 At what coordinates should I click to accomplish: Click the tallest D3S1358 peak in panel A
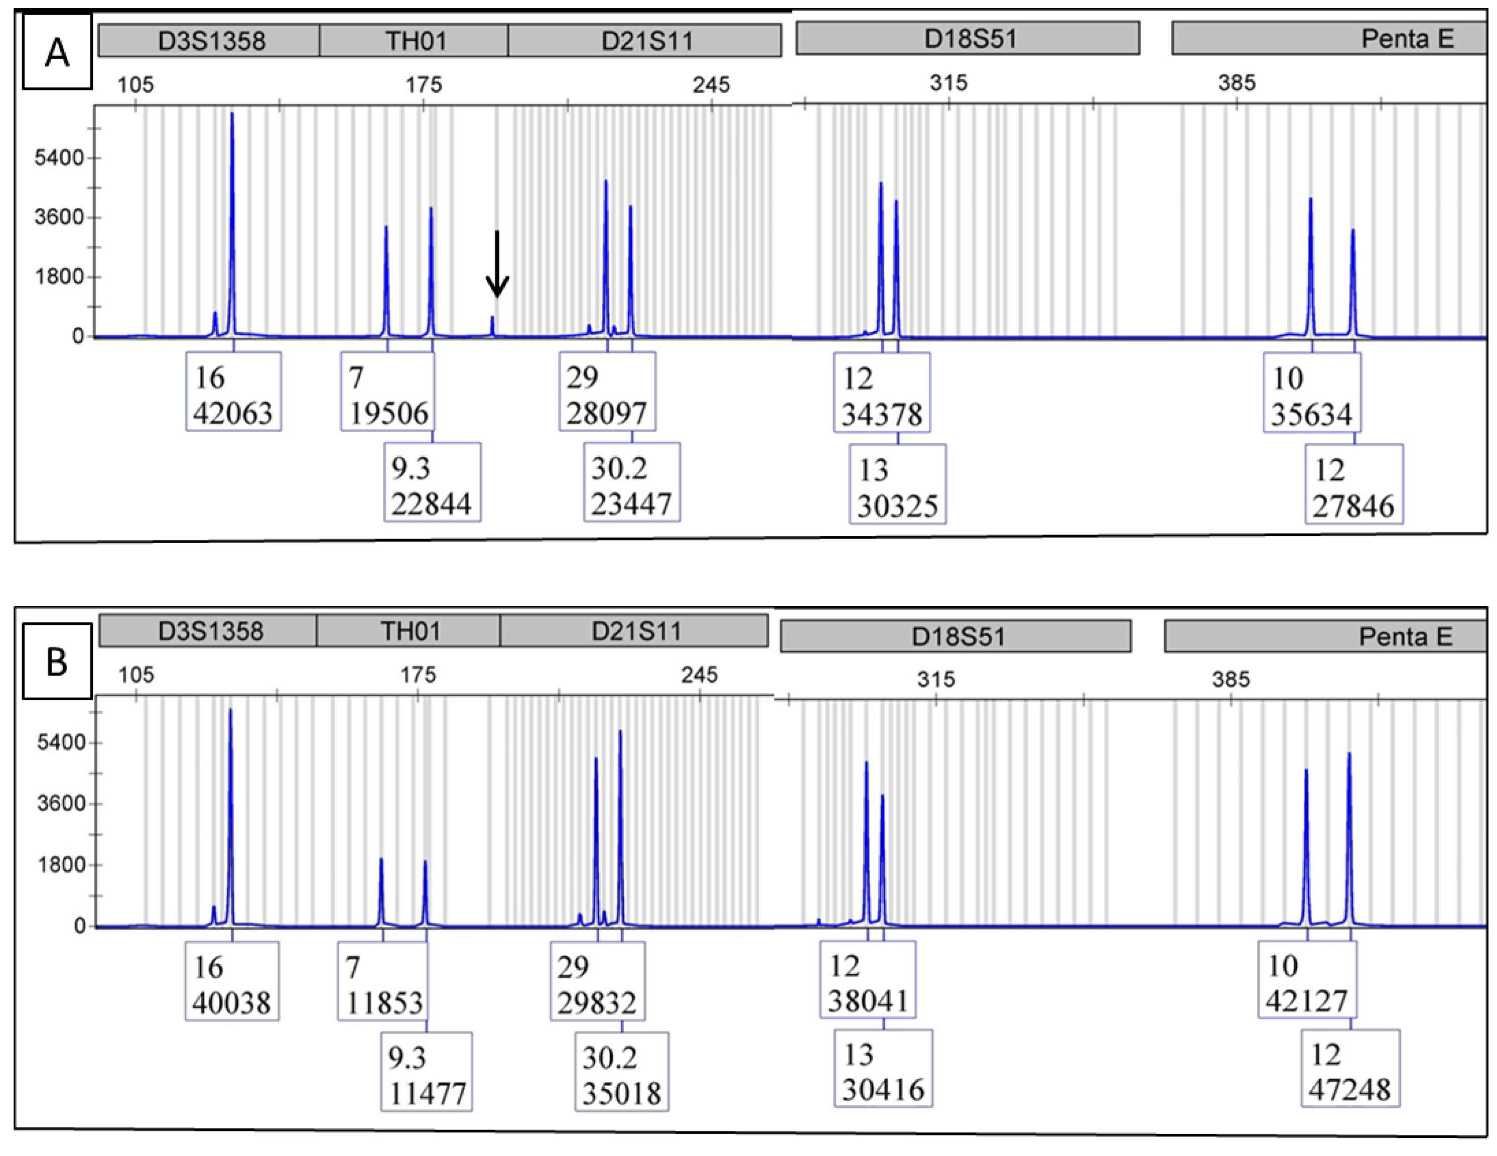232,206
